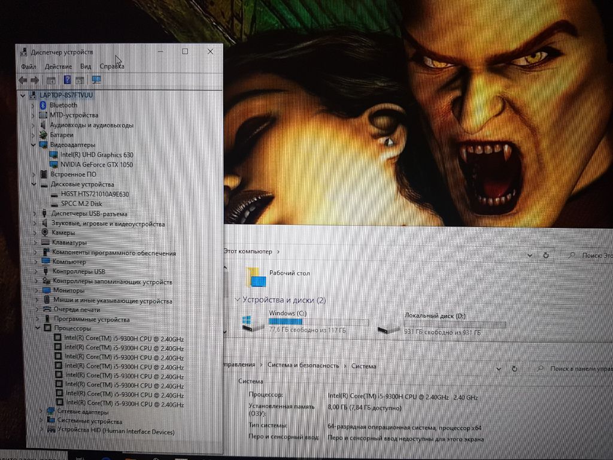
Task: Click the Windows (C:) usage bar
Action: click(318, 322)
